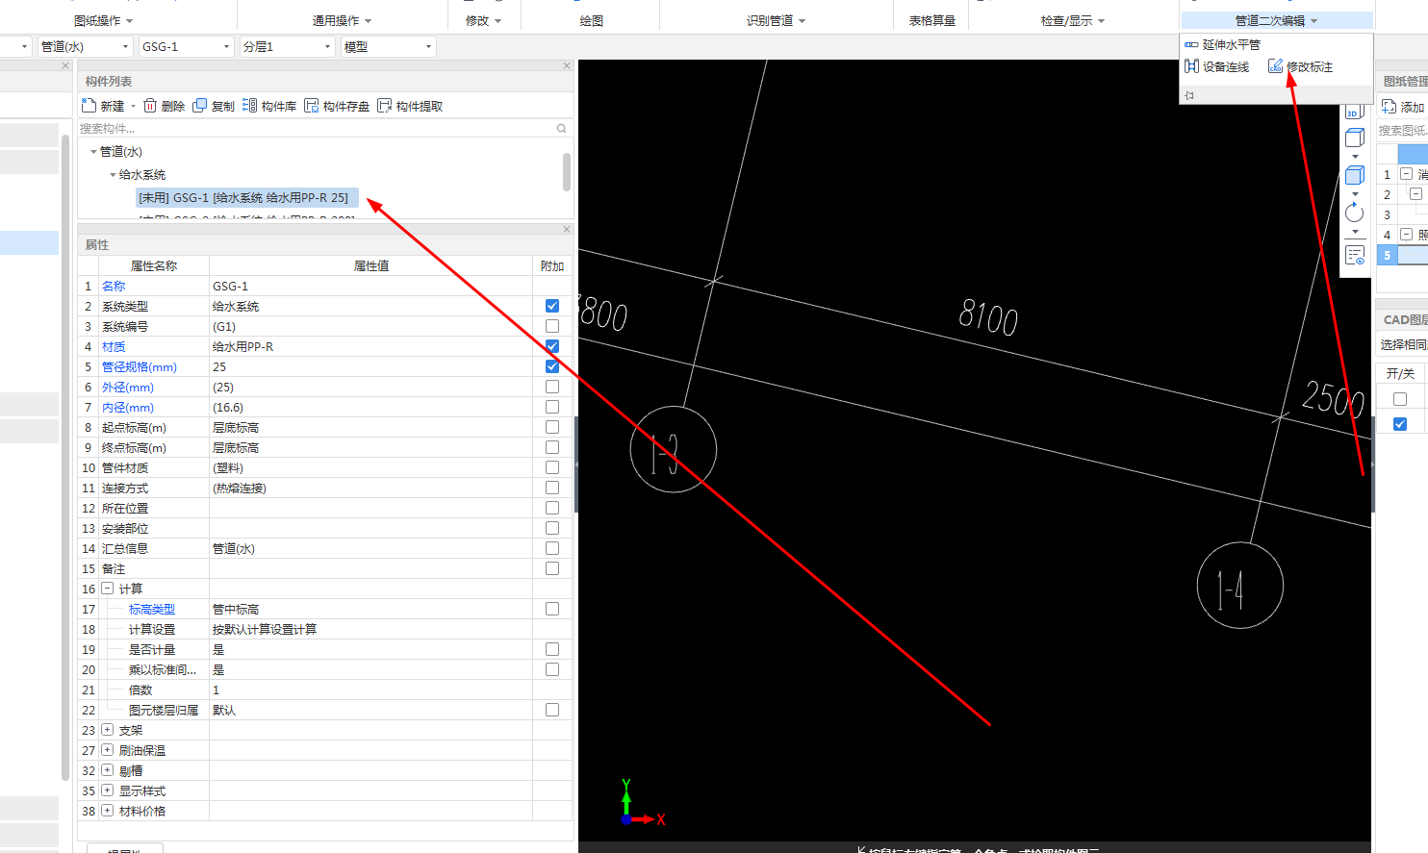Screen dimensions: 1428x853
Task: Open the 管道(水) dropdown
Action: coord(85,46)
